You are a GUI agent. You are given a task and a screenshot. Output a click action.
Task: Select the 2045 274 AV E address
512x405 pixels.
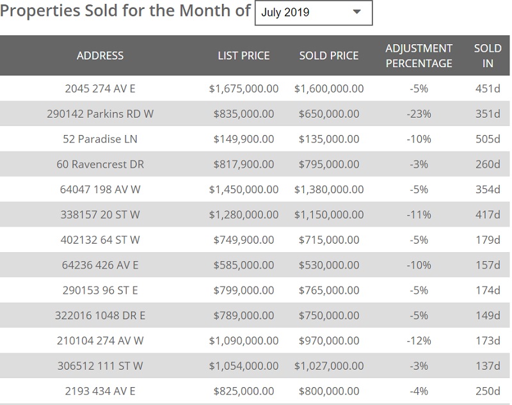[x=100, y=89]
